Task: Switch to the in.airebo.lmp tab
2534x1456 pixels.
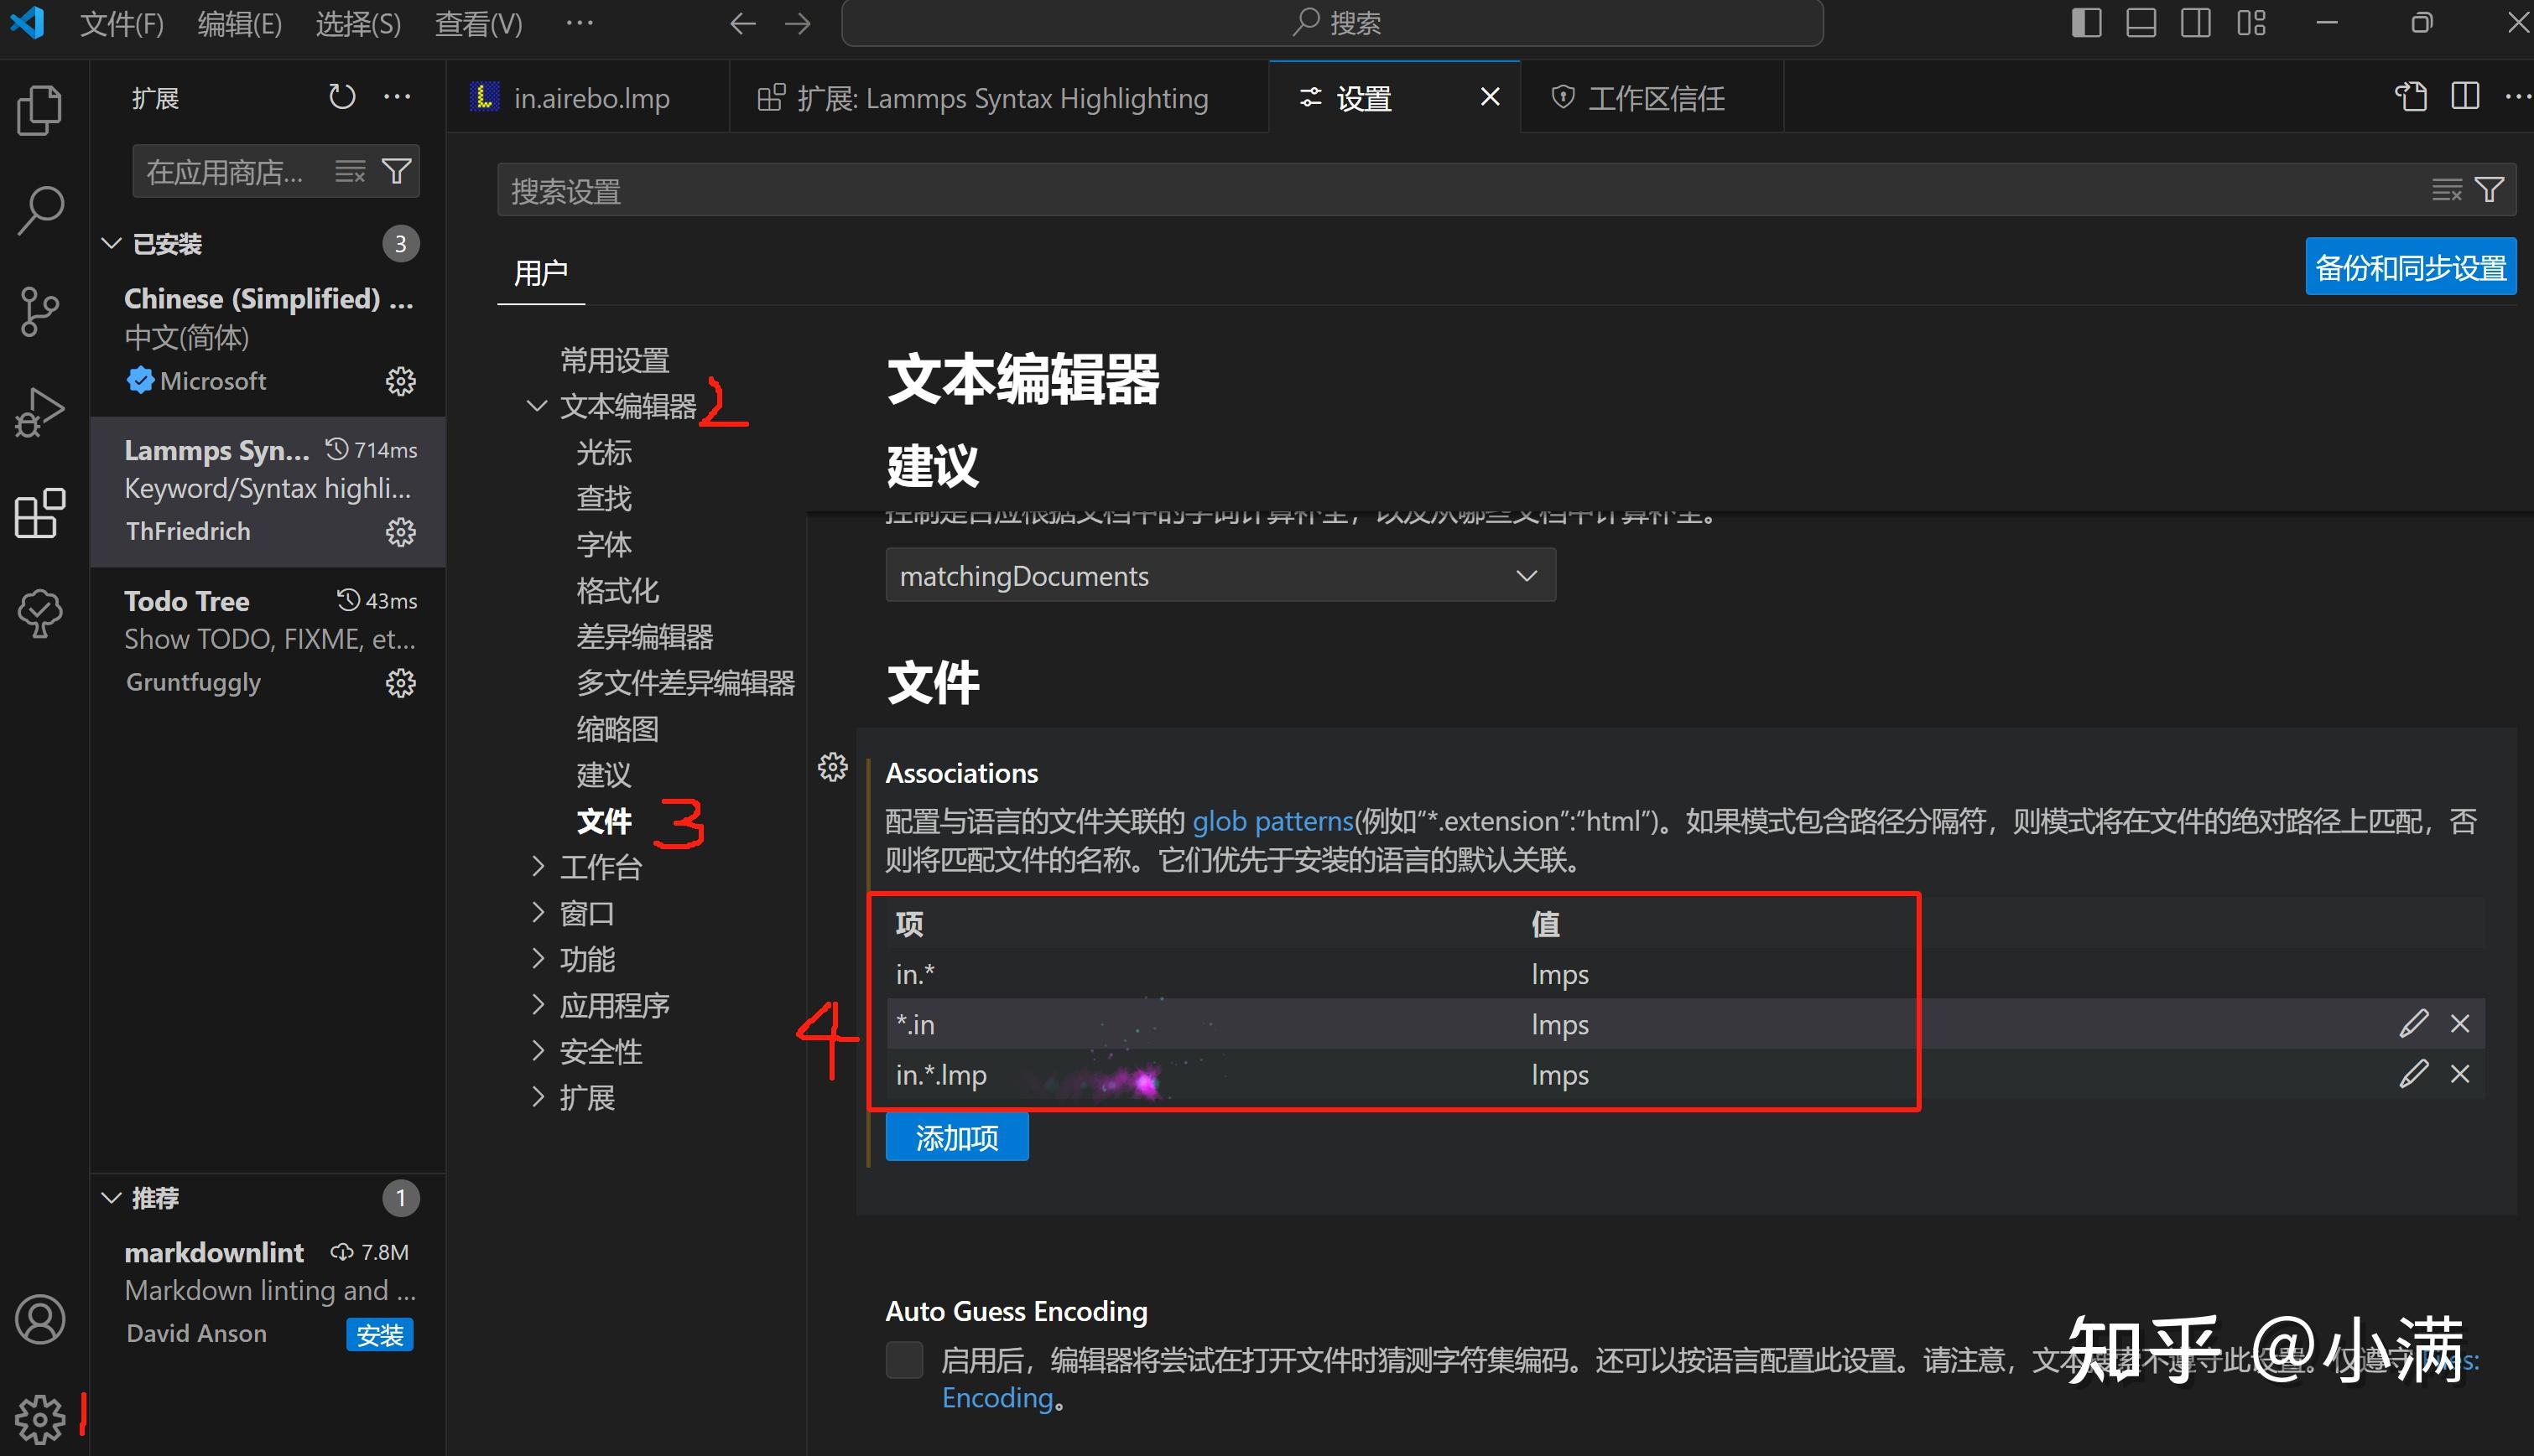Action: 591,97
